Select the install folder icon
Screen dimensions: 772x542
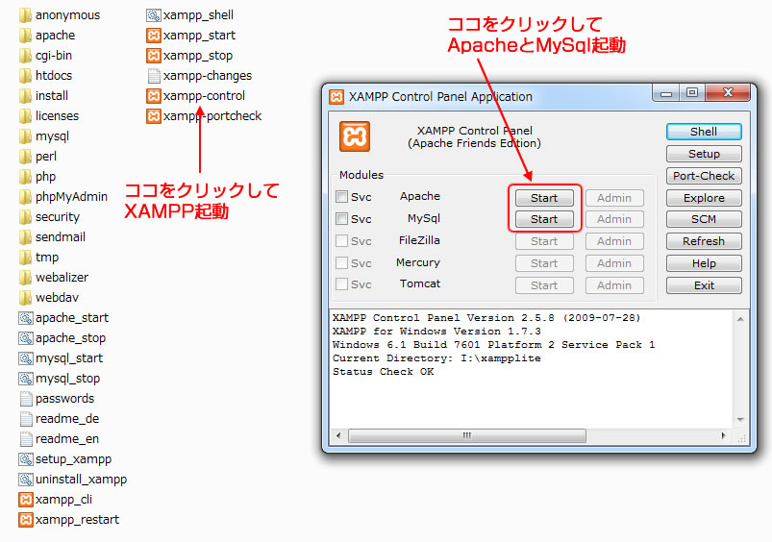click(x=26, y=96)
